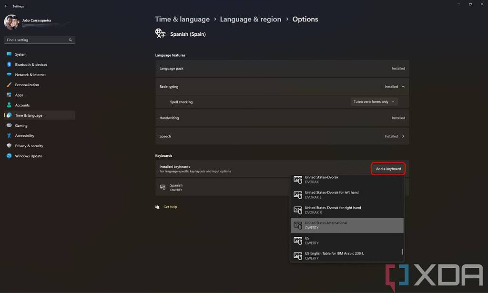
Task: Click United States-International keyboard icon
Action: coord(298,225)
